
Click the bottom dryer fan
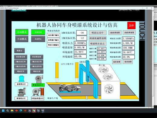(x=109, y=89)
